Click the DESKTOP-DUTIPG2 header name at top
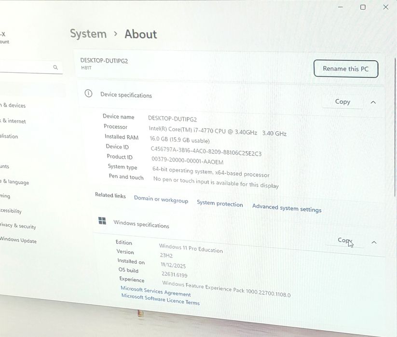The image size is (397, 337). 104,61
